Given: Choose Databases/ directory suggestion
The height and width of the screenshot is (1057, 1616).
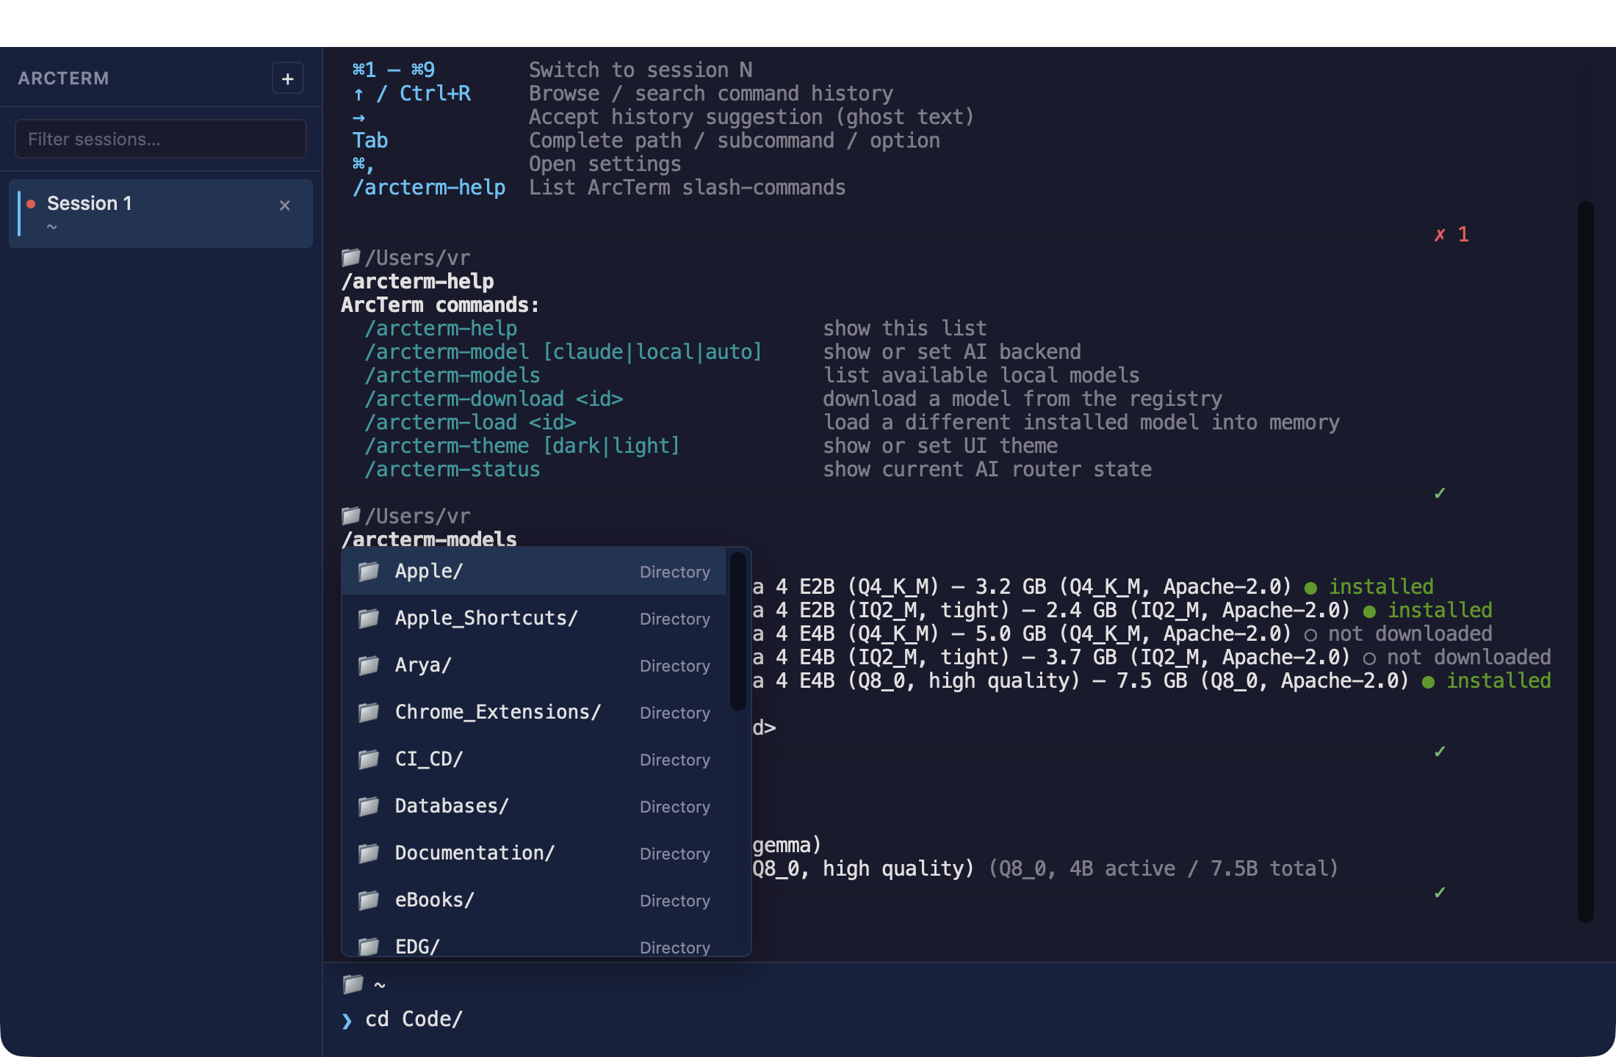Looking at the screenshot, I should coord(534,806).
